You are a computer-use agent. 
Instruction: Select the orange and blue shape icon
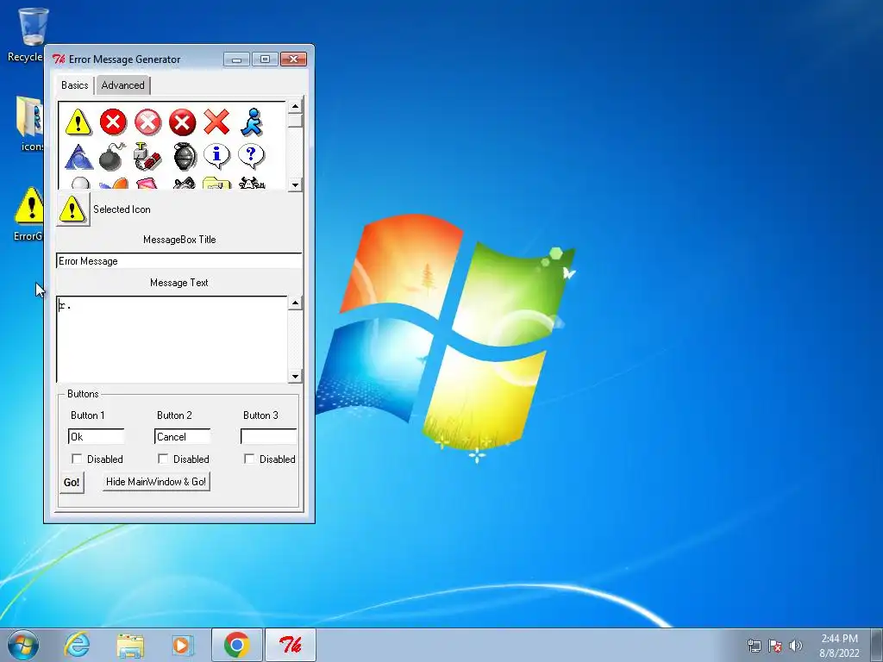[113, 184]
